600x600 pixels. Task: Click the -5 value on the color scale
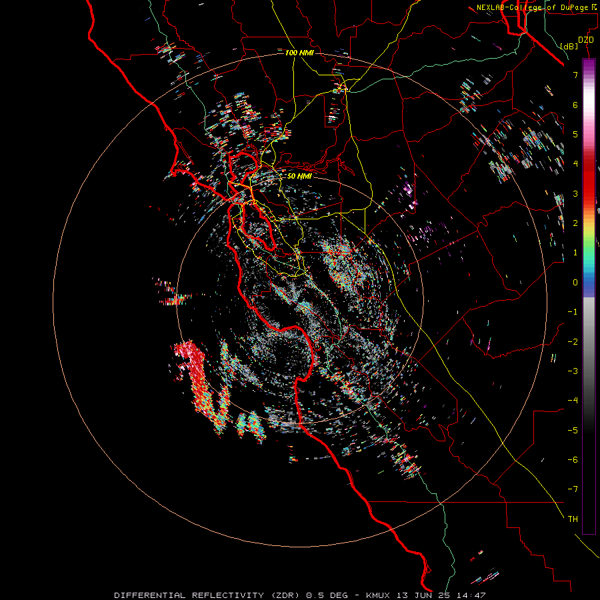coord(573,431)
